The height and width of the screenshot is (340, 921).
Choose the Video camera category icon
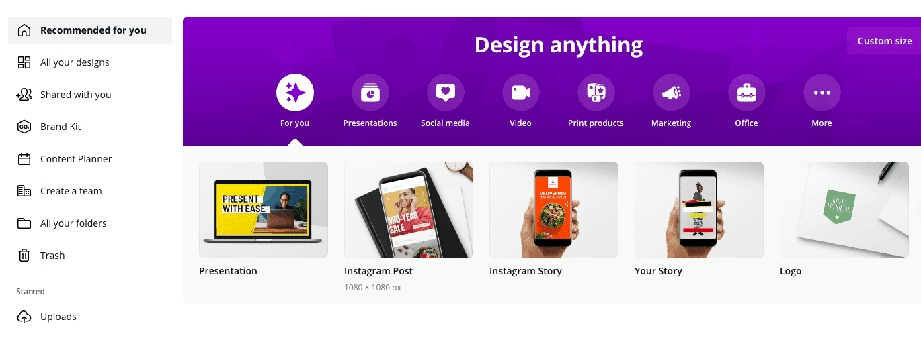[x=520, y=93]
